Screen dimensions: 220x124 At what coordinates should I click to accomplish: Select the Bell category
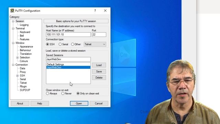pyautogui.click(x=22, y=36)
